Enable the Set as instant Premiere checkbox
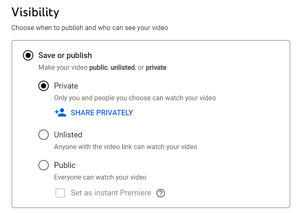Screen dimensions: 296x213 [60, 193]
